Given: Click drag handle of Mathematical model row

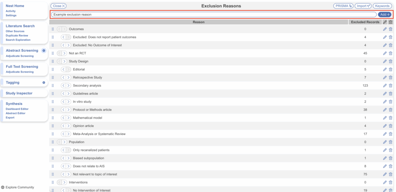Looking at the screenshot, I should (x=53, y=118).
